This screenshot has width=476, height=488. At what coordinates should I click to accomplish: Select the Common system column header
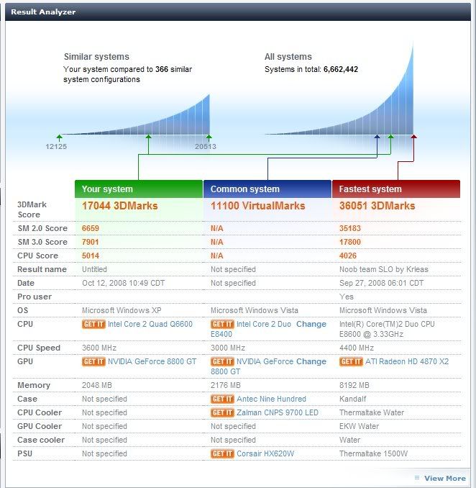(267, 189)
